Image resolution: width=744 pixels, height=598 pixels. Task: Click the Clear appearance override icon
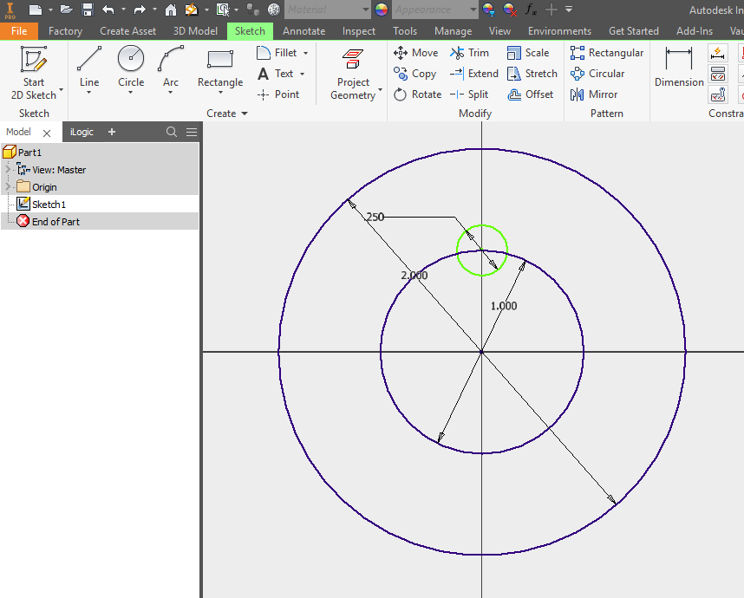click(510, 10)
